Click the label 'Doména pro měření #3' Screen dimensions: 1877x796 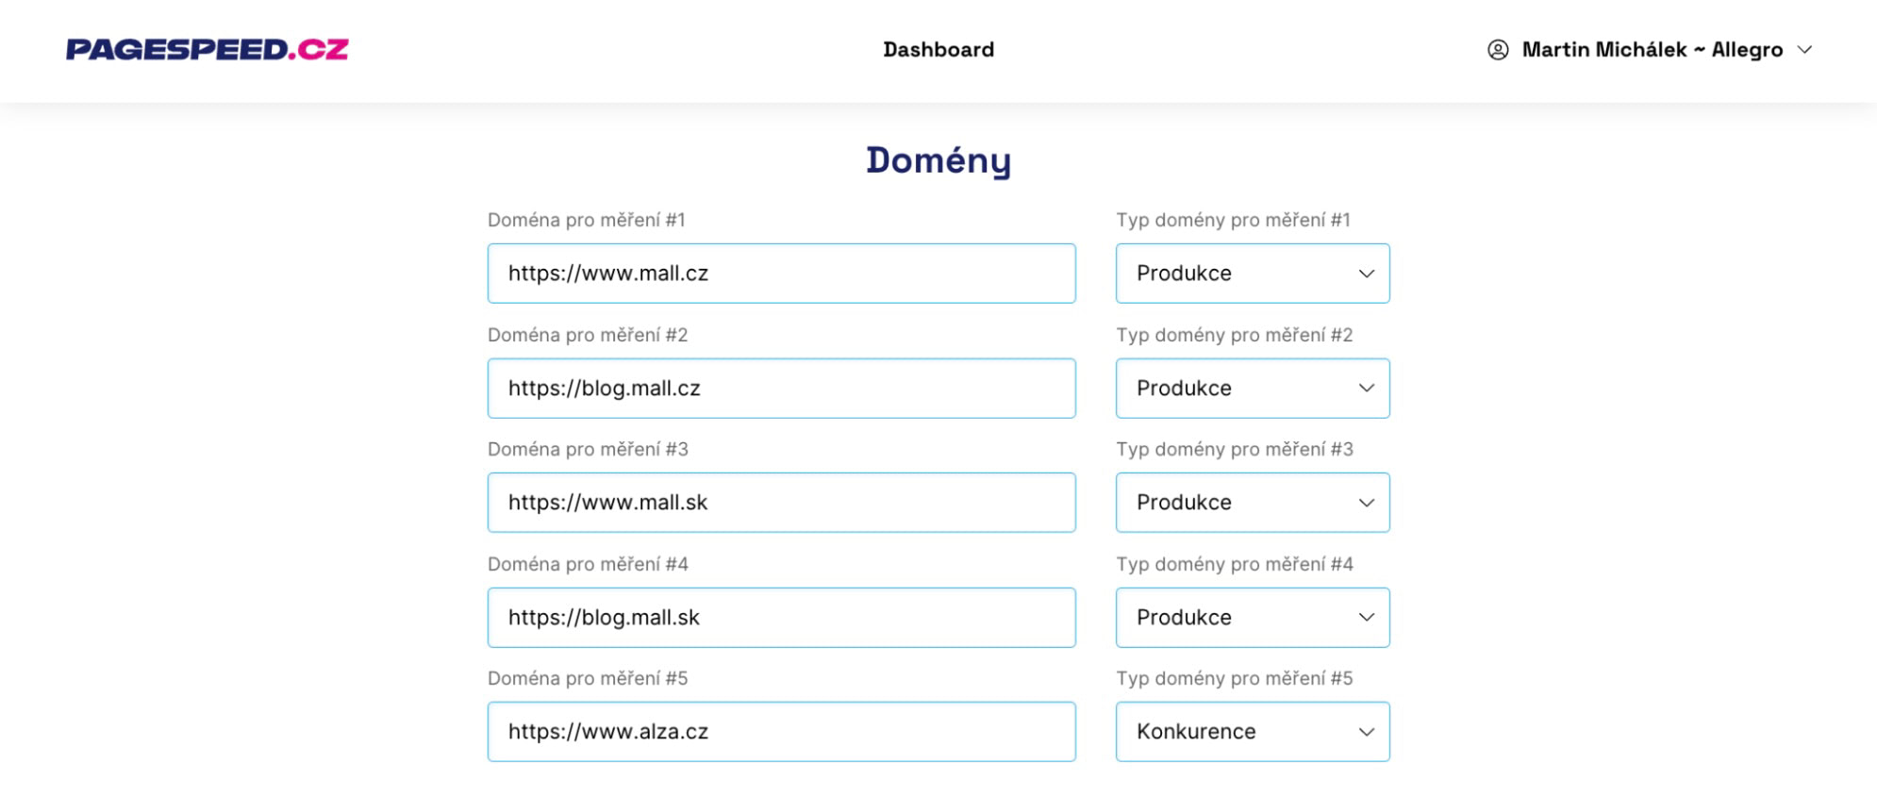[588, 449]
